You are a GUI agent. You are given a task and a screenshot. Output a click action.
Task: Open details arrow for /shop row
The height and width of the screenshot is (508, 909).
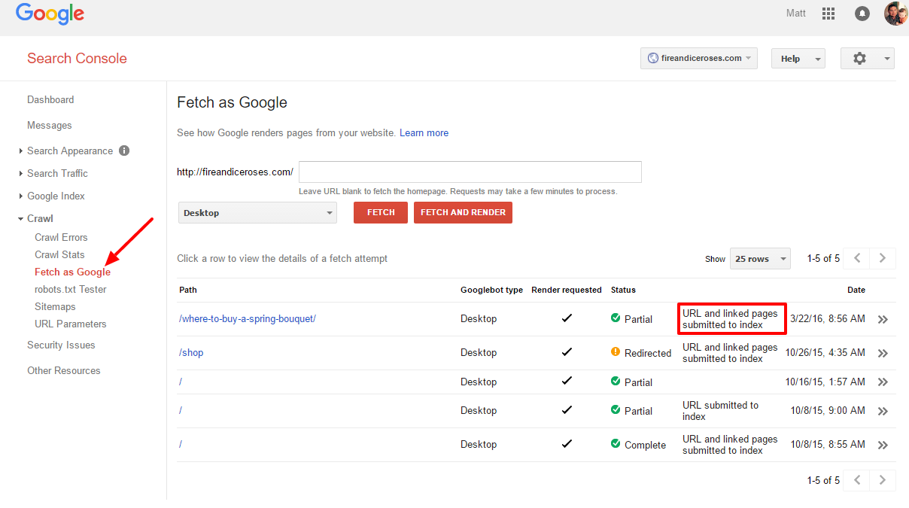[883, 353]
